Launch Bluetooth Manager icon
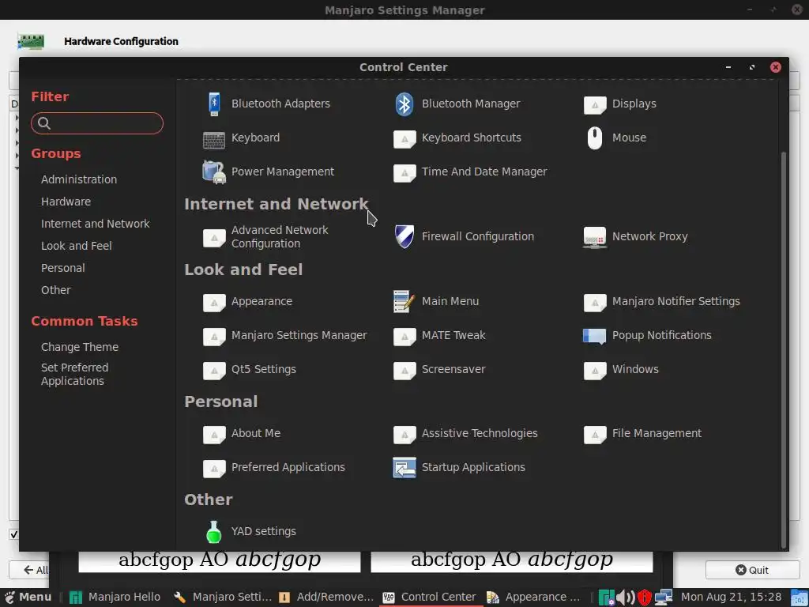Viewport: 809px width, 607px height. 404,104
